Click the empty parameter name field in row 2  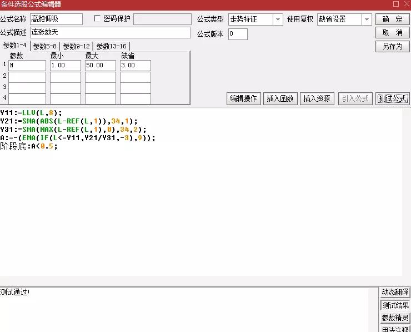coord(27,77)
